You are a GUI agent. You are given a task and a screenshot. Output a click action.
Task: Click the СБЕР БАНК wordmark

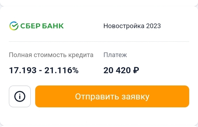(42, 26)
